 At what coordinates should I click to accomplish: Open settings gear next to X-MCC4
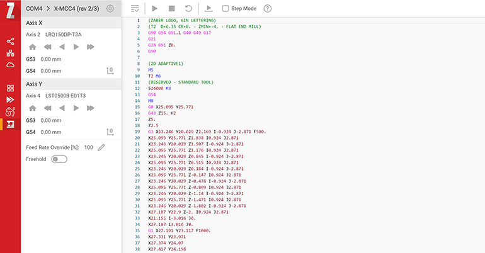[x=110, y=9]
